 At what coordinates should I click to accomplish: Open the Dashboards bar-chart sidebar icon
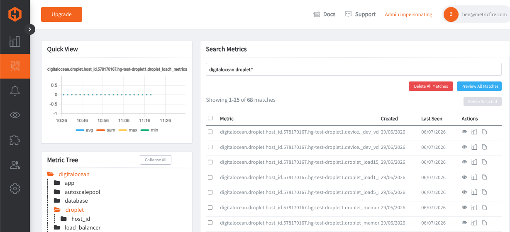click(x=15, y=41)
